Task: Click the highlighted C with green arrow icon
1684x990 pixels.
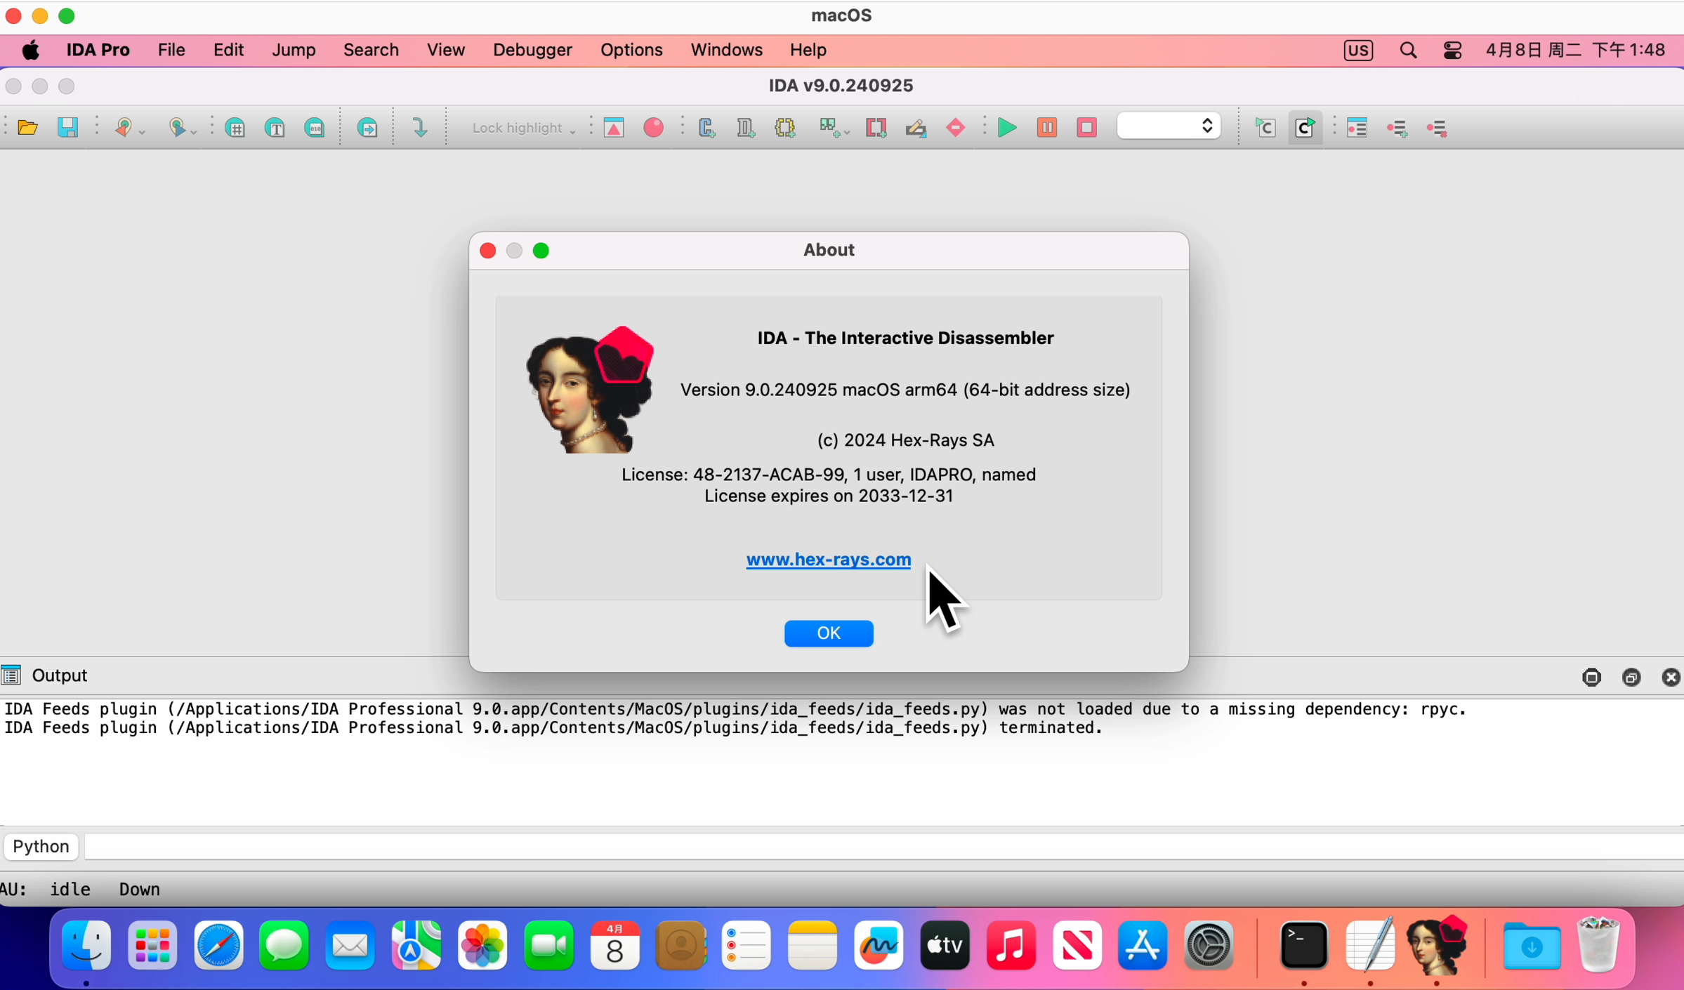Action: [1305, 128]
